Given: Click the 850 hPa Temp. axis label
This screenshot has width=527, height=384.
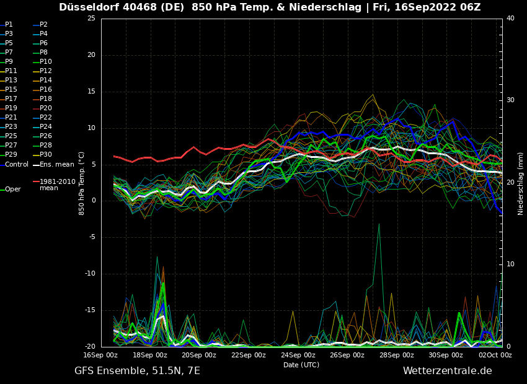Looking at the screenshot, I should click(82, 183).
